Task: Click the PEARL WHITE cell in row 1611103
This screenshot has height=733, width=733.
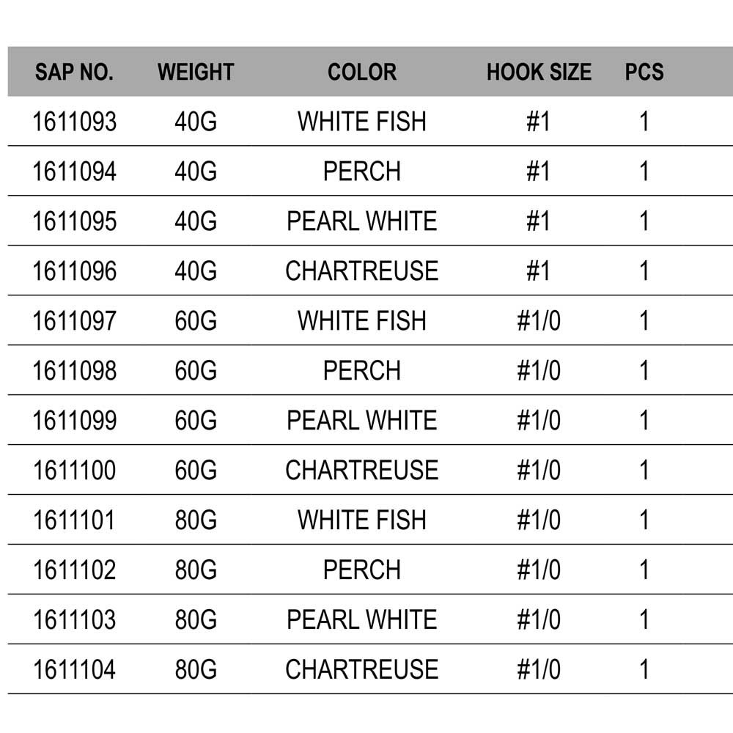Action: coord(362,620)
